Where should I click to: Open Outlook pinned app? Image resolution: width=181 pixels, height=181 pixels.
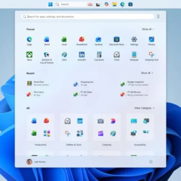(x=98, y=41)
